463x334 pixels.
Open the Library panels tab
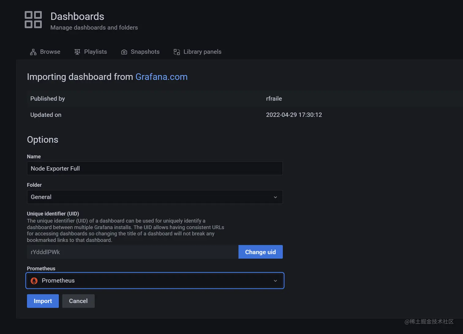[x=198, y=52]
